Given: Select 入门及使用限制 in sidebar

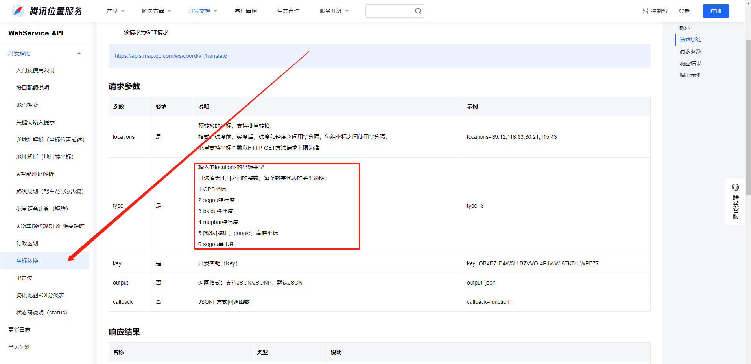Looking at the screenshot, I should click(35, 70).
